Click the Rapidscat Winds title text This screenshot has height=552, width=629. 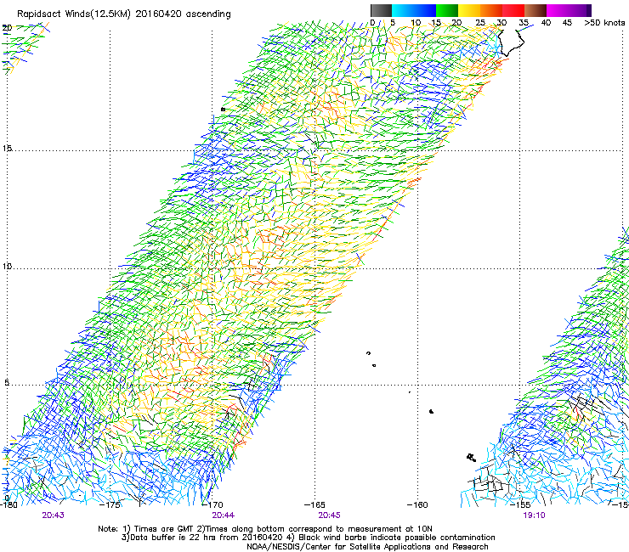[x=124, y=14]
